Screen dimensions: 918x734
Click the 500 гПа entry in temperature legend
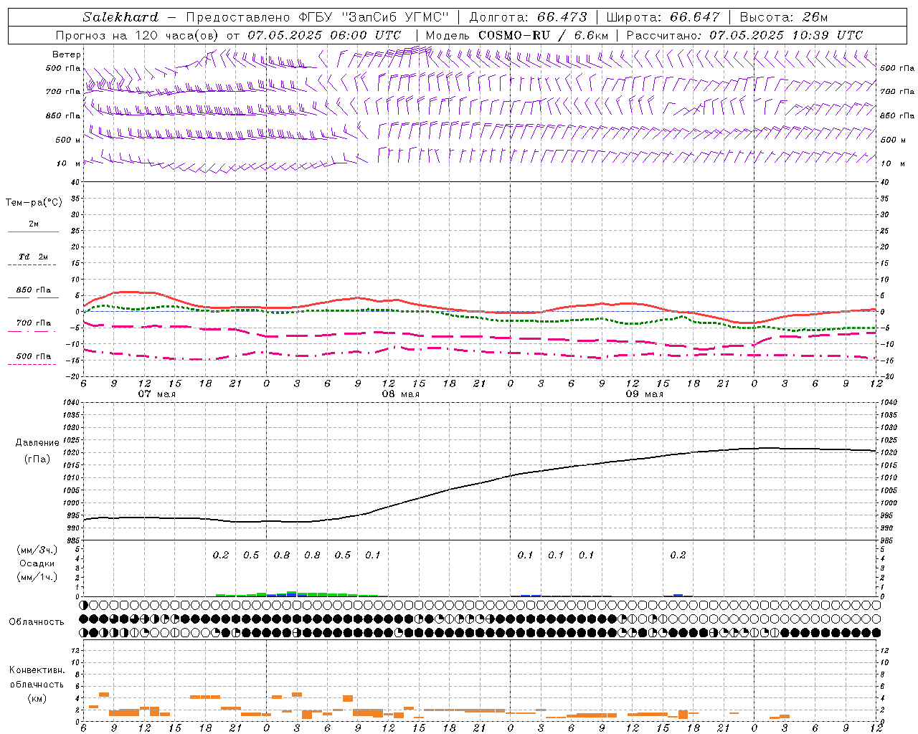coord(34,356)
